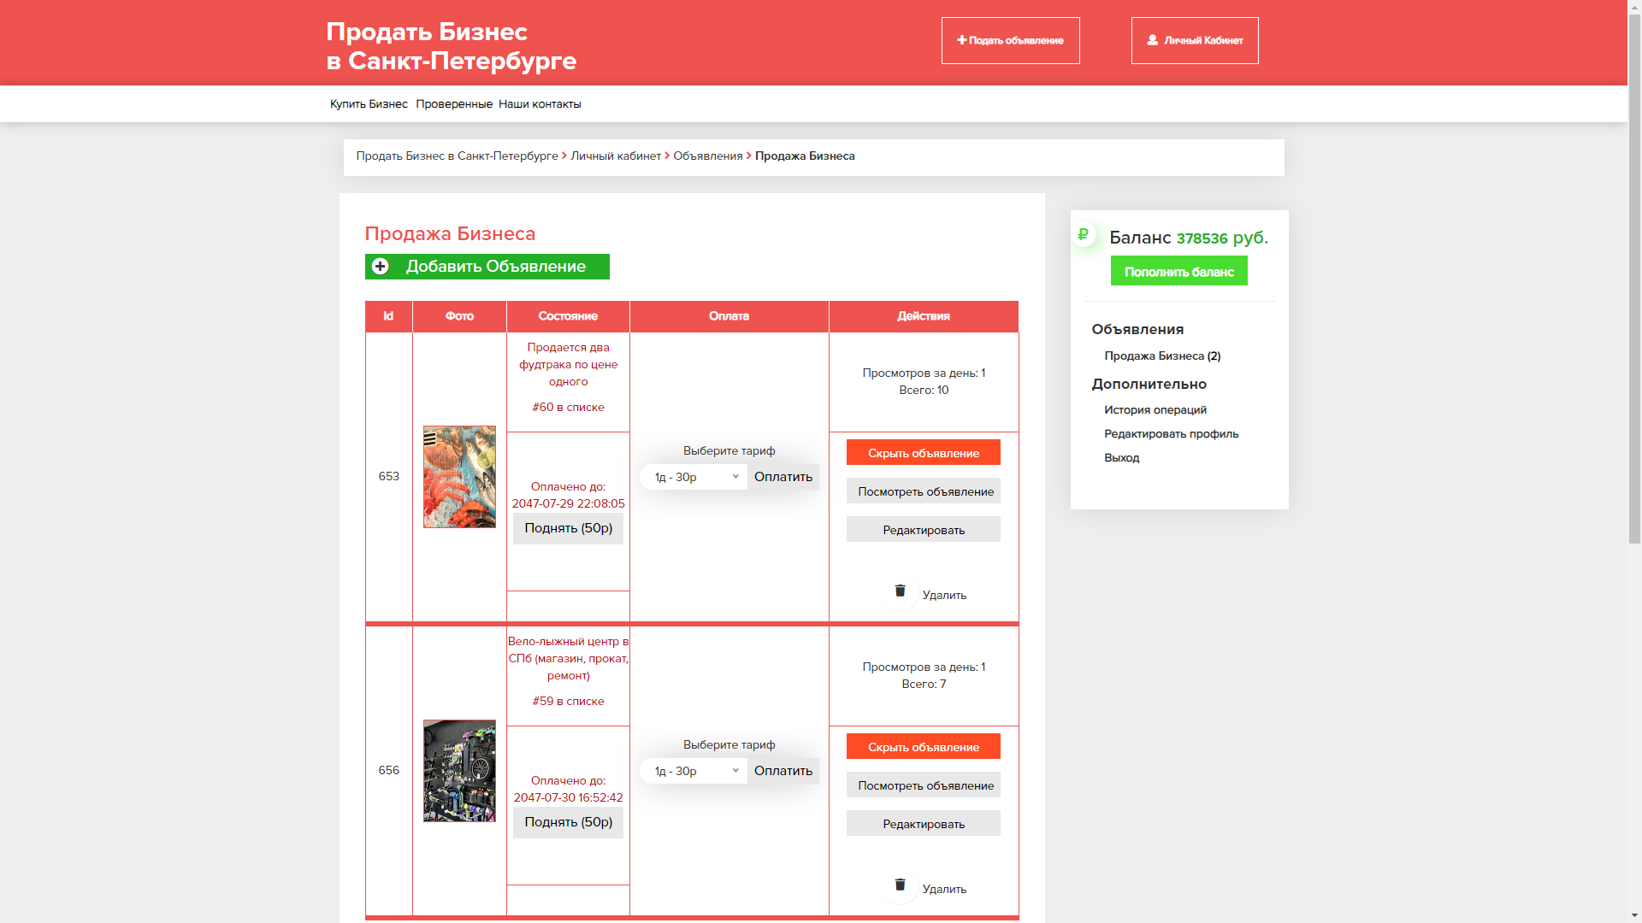Click the ruble icon beside Баланс
Image resolution: width=1642 pixels, height=923 pixels.
pyautogui.click(x=1084, y=234)
